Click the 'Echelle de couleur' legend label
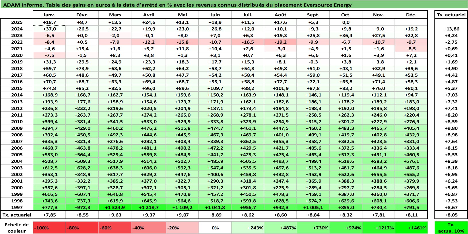This screenshot has height=234, width=468. click(17, 228)
